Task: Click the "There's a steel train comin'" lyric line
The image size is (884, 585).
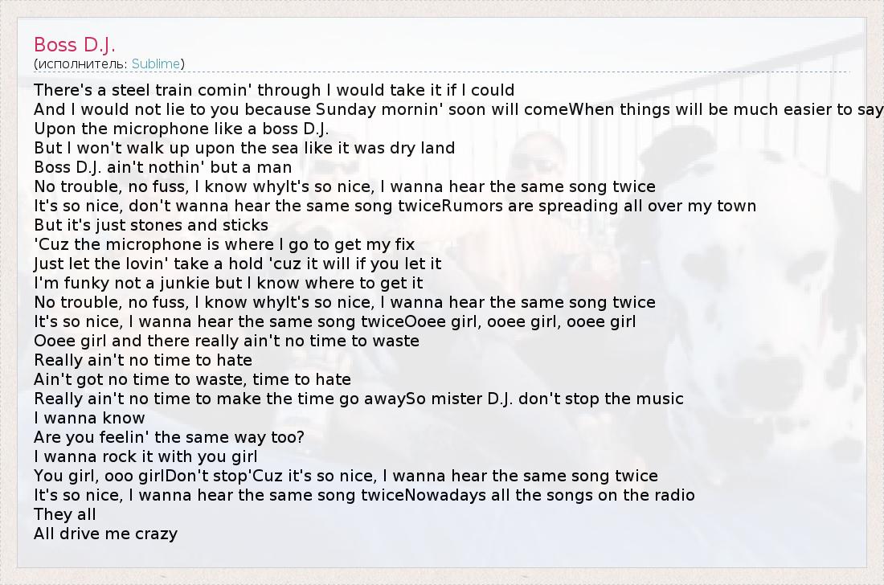Action: 274,90
